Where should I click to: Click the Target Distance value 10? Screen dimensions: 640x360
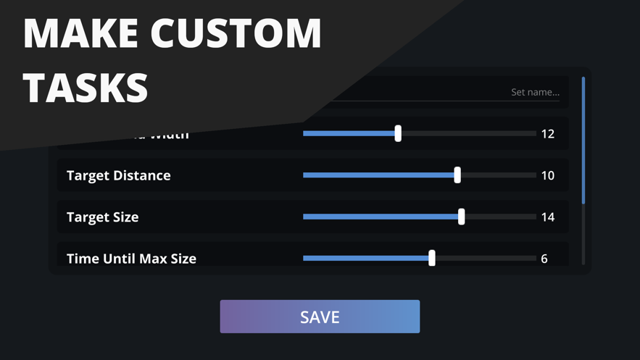[548, 175]
